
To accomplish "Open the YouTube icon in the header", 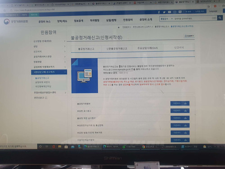I will coord(170,12).
